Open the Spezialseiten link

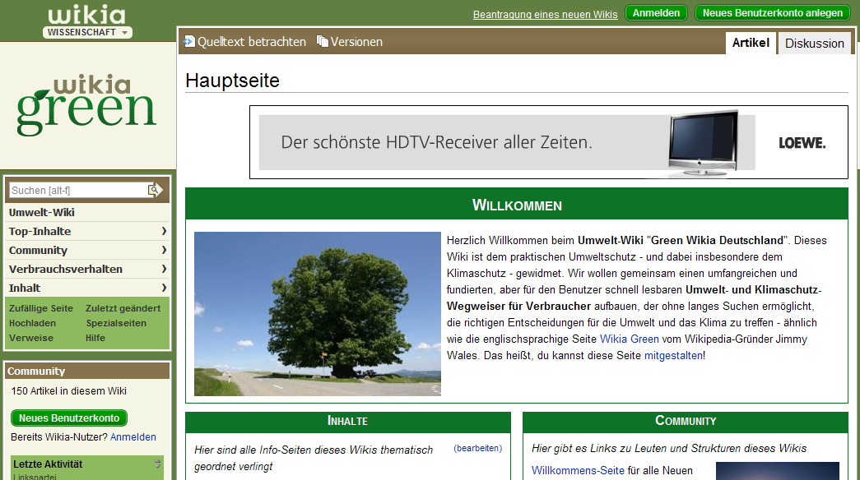point(116,323)
